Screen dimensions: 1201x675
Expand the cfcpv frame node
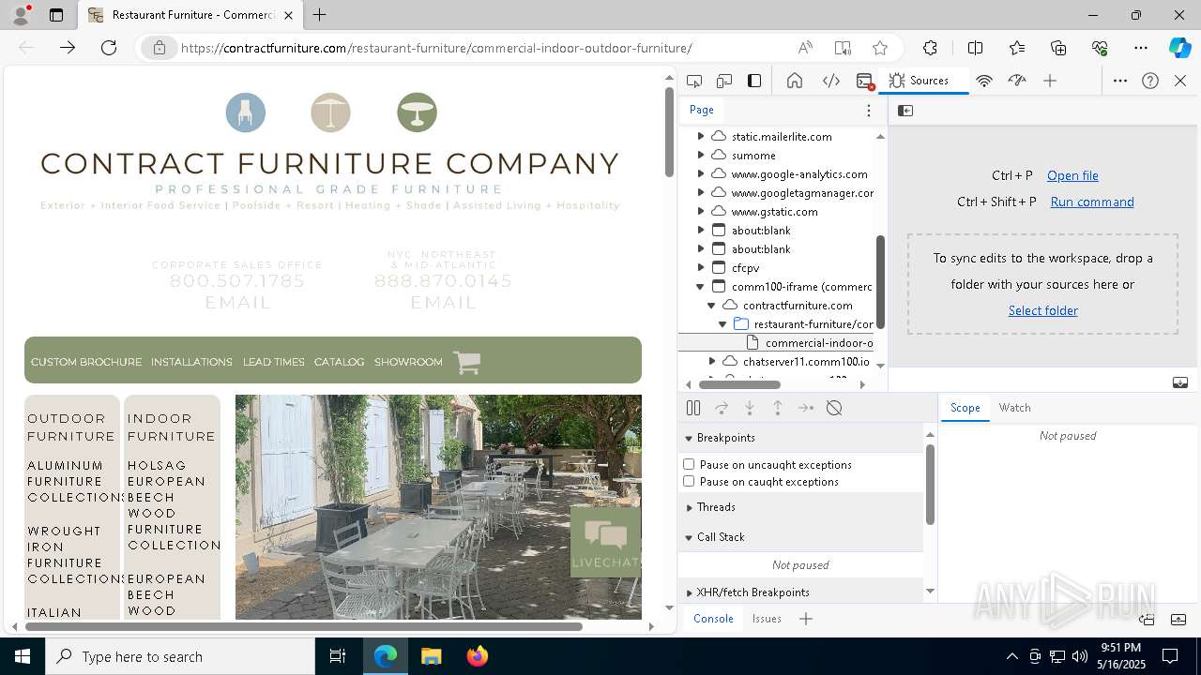[x=701, y=267]
